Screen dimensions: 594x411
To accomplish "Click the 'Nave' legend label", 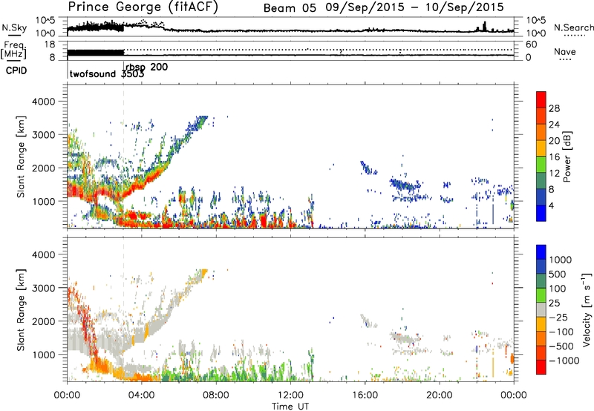I will click(x=565, y=51).
